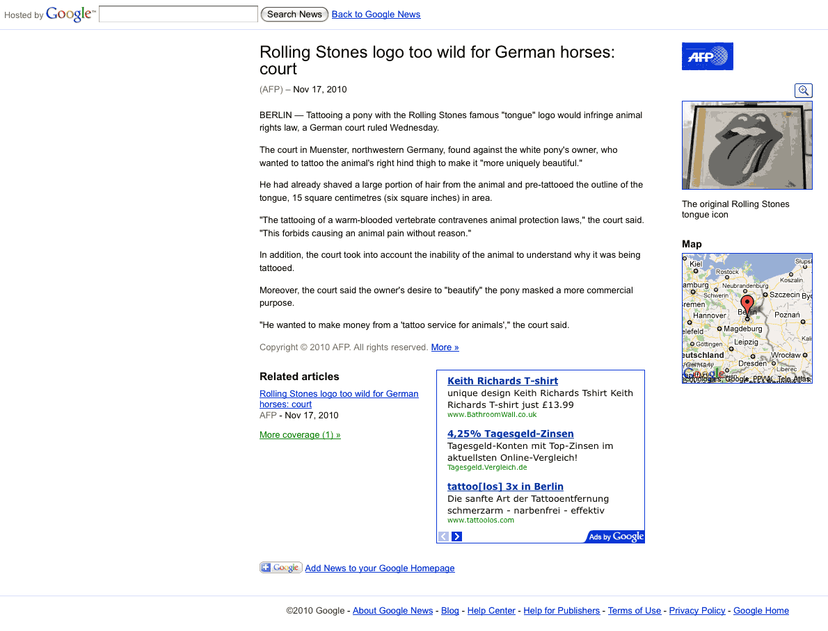
Task: Open Privacy Policy footer link
Action: [697, 610]
